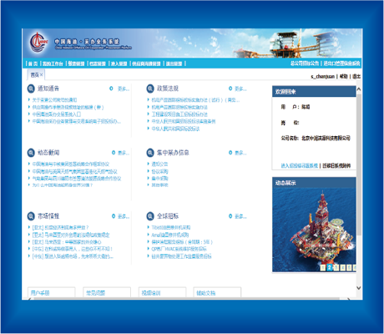The width and height of the screenshot is (384, 334).
Task: Click the 进入招投标示范系统 link
Action: pos(300,166)
